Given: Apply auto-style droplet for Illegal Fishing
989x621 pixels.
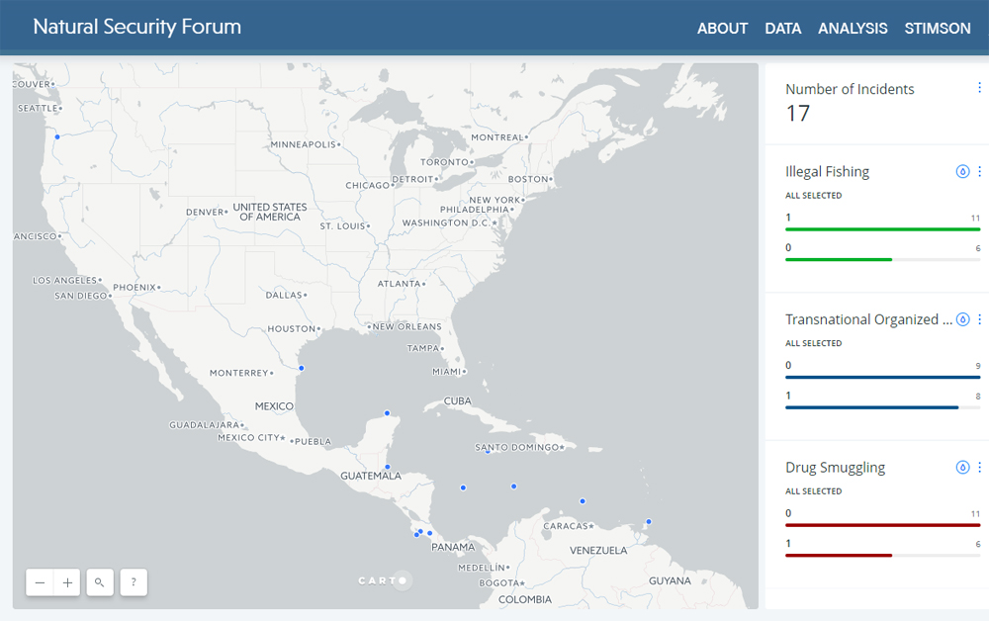Looking at the screenshot, I should coord(962,171).
